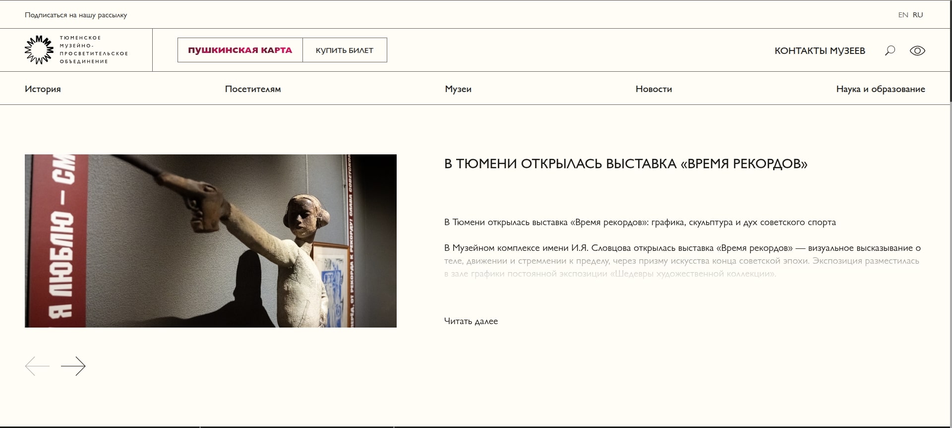Viewport: 952px width, 428px height.
Task: Switch site language to RU
Action: tap(918, 15)
